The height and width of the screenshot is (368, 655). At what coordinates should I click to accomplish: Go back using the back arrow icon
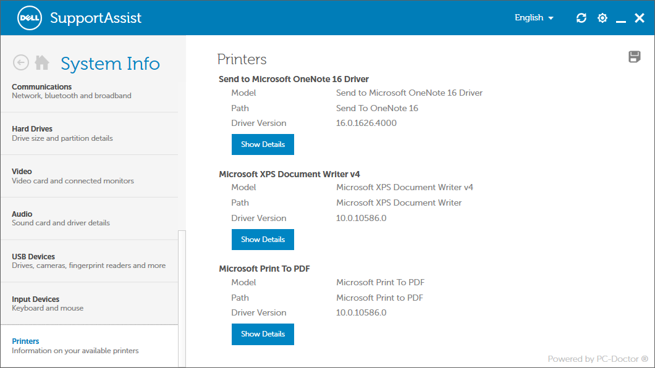click(21, 62)
